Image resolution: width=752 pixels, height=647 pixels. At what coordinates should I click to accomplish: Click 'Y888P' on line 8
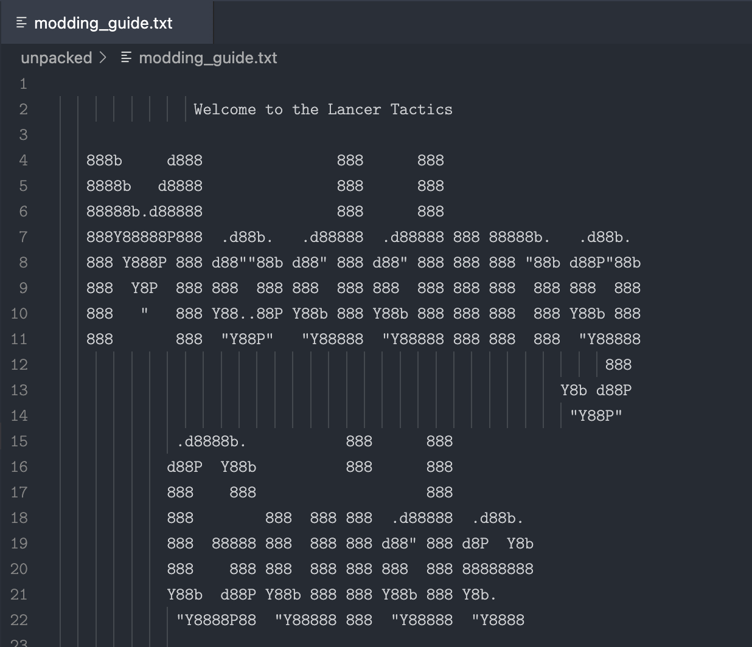click(x=144, y=263)
